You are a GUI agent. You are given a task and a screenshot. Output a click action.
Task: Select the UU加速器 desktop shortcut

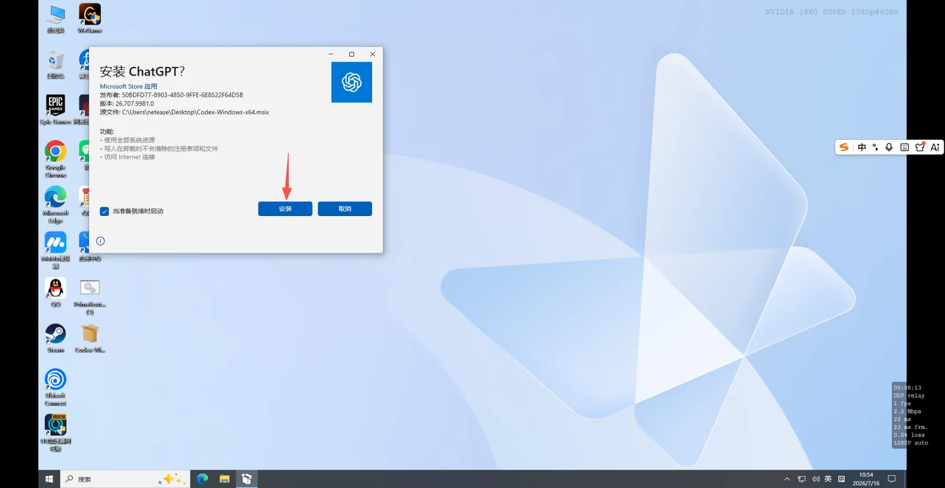pos(56,433)
